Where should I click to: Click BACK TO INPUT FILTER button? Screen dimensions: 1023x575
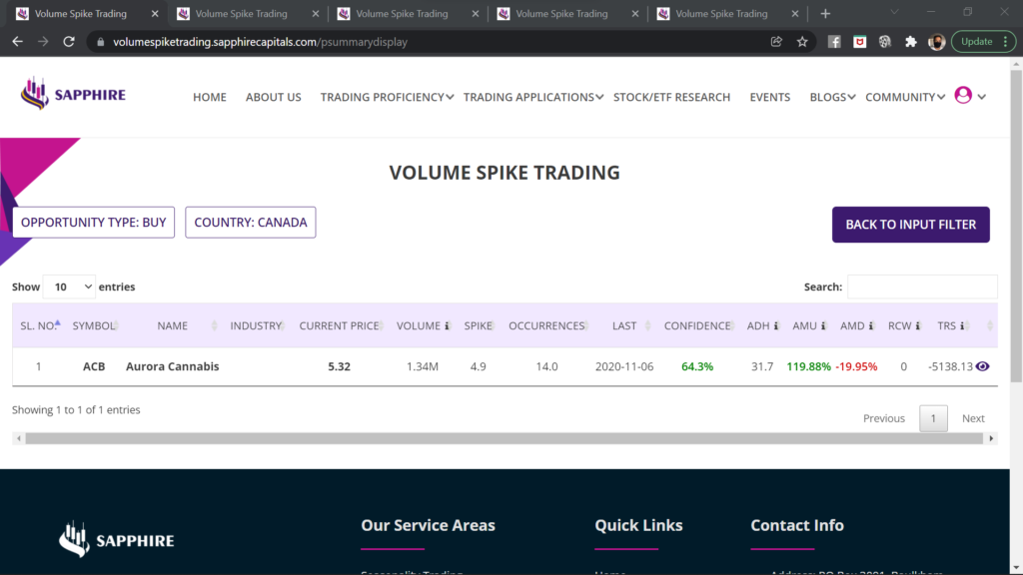tap(910, 225)
